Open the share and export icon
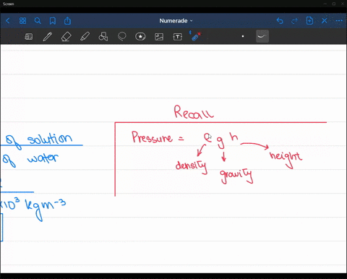 pyautogui.click(x=67, y=21)
